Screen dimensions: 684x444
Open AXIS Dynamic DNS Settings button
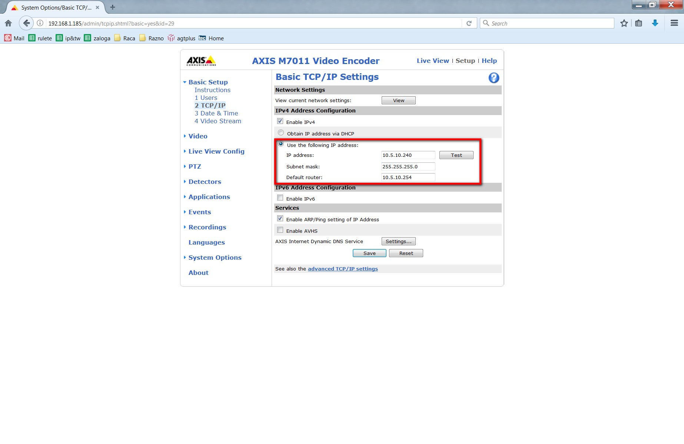point(399,241)
